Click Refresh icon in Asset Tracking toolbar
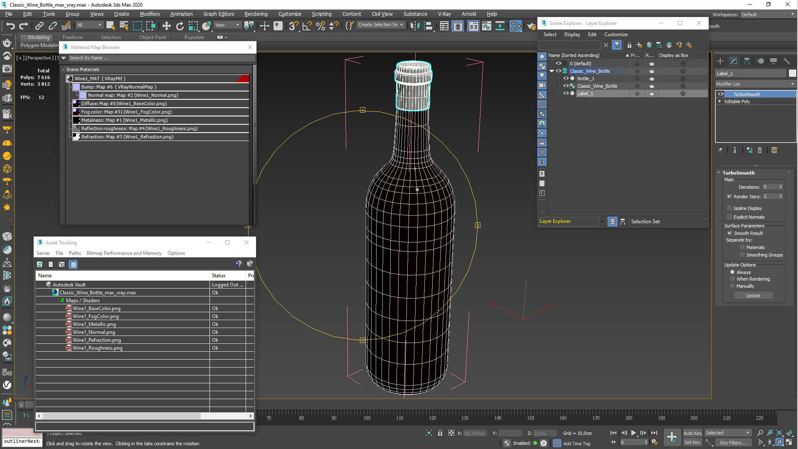The height and width of the screenshot is (449, 798). pyautogui.click(x=39, y=264)
